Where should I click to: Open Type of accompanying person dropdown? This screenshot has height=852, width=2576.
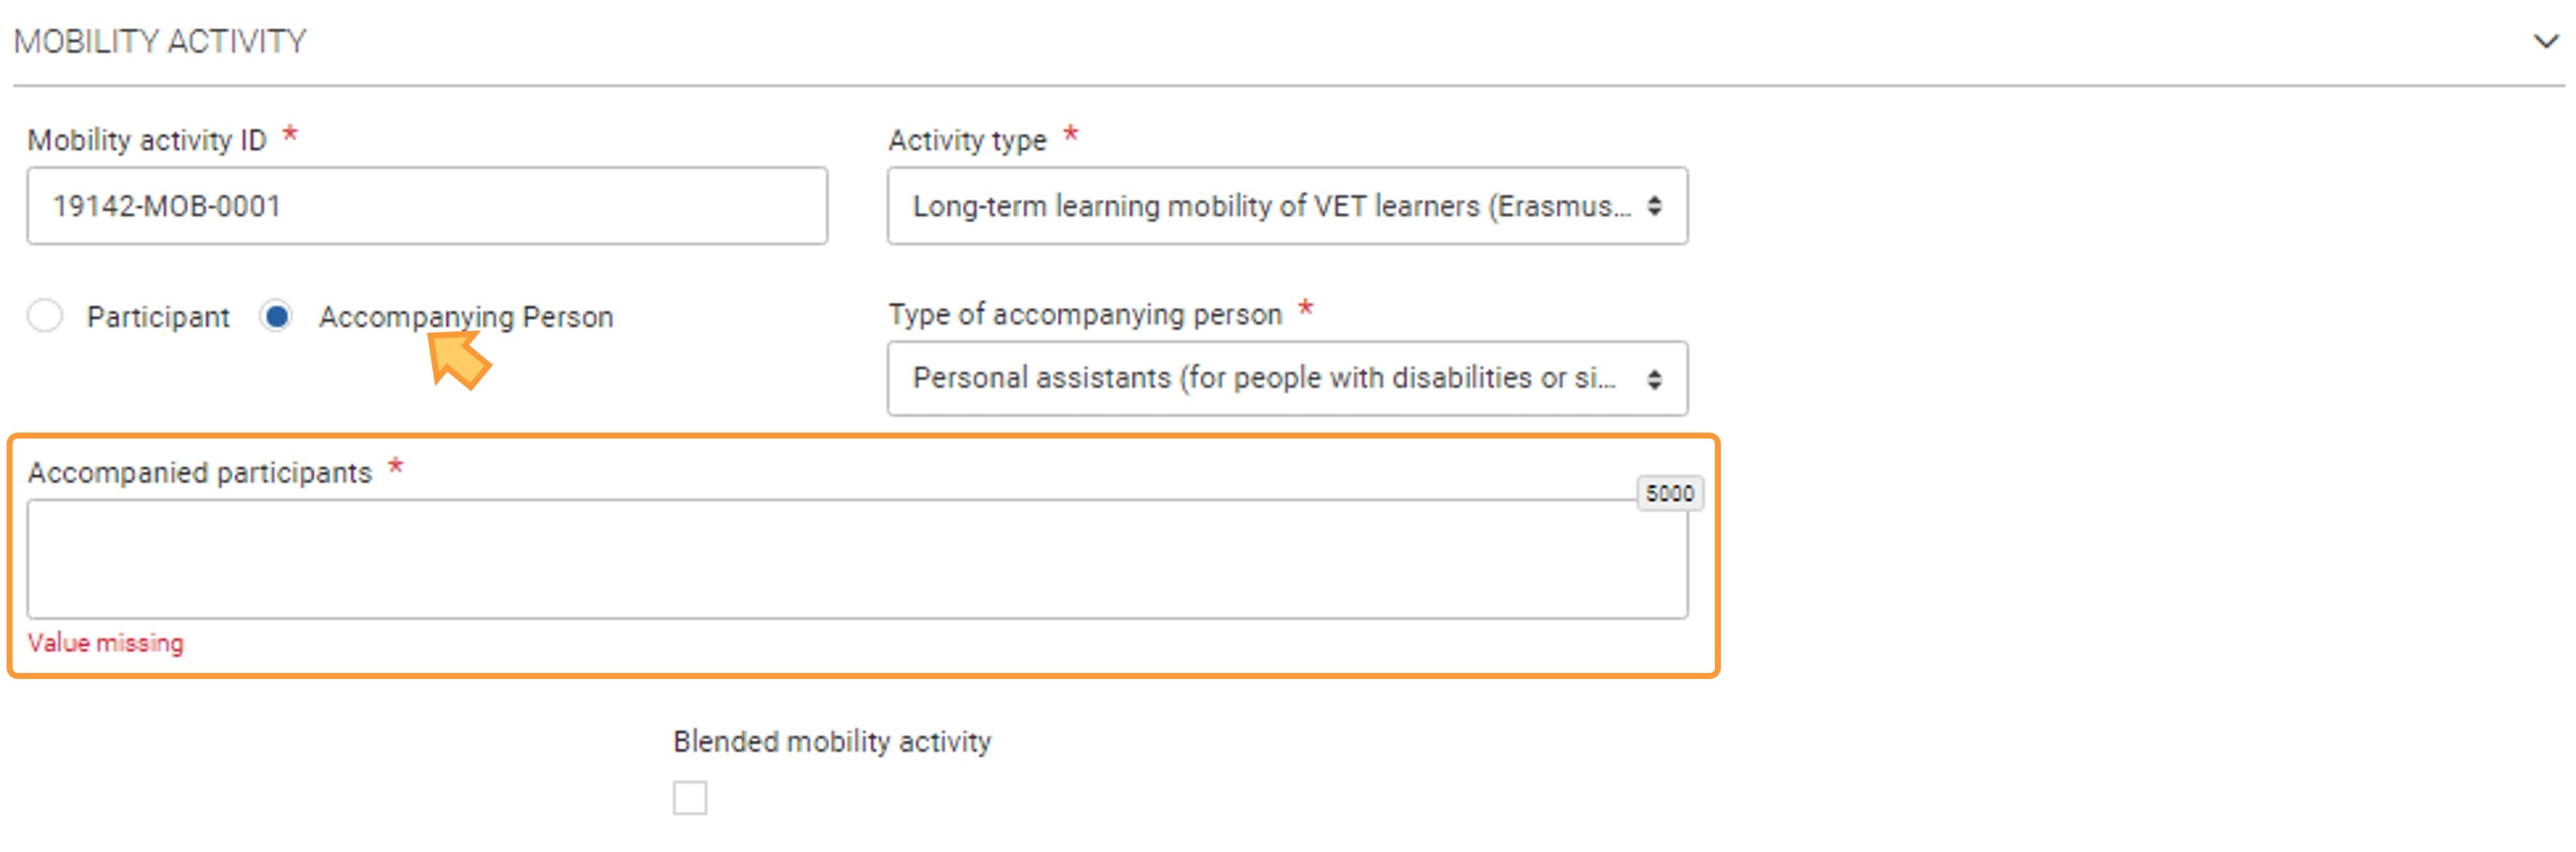pos(1287,378)
